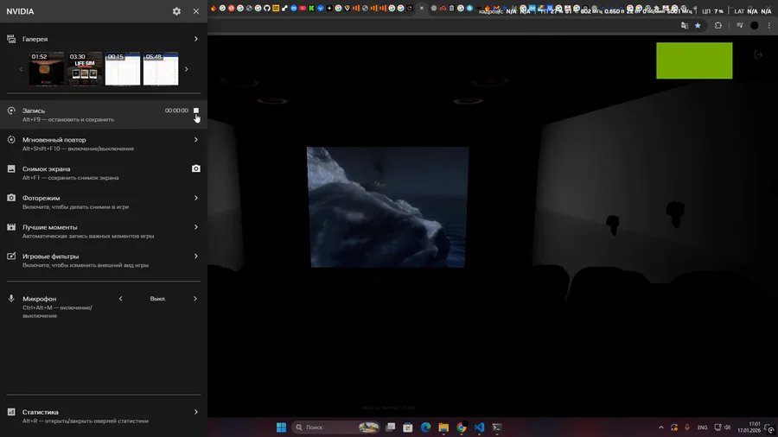
Task: Switch to the first flame-icon tab
Action: pos(214,8)
